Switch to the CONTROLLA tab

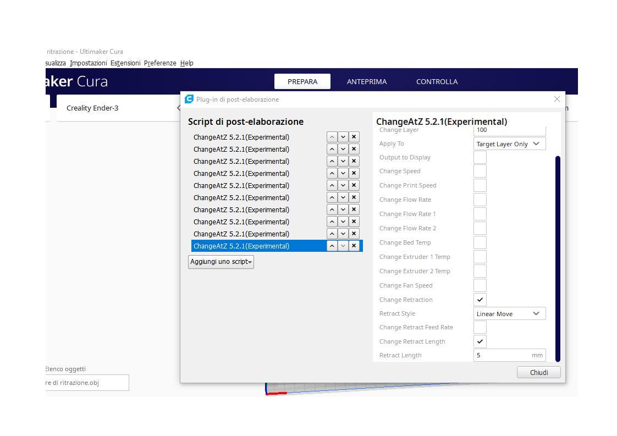pos(437,81)
